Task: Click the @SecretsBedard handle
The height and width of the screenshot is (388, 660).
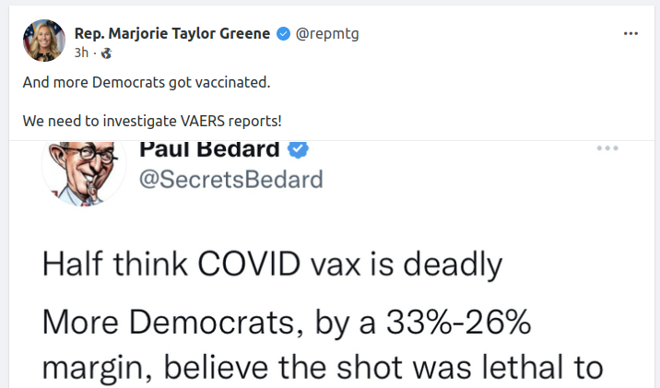Action: (x=230, y=180)
